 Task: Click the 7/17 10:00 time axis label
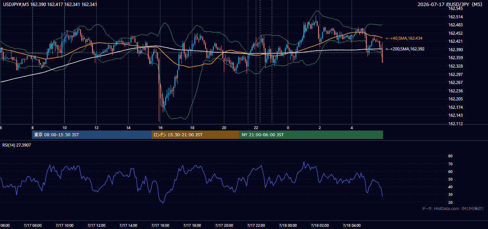pos(65,226)
